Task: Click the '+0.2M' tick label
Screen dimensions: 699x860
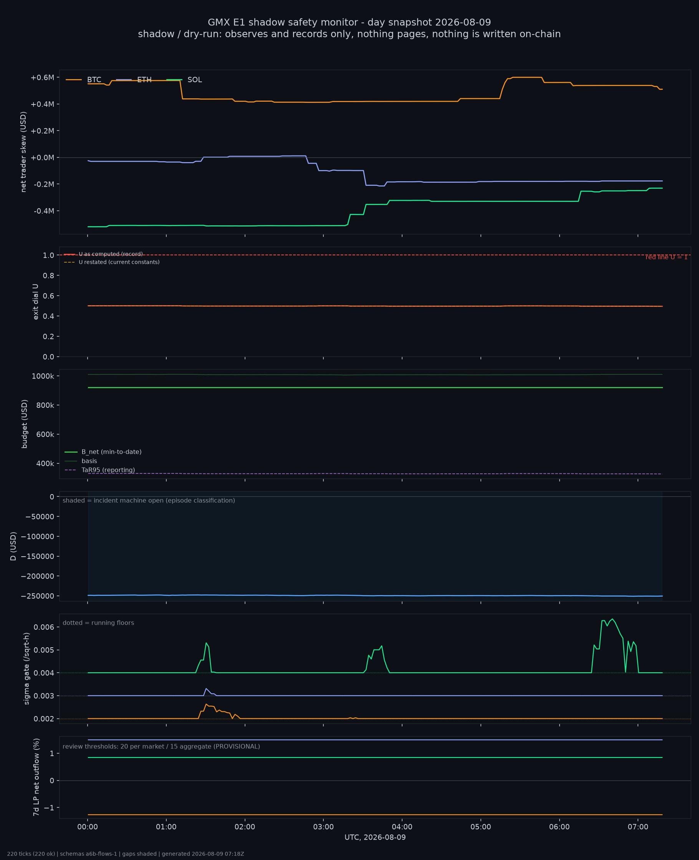Action: [x=42, y=131]
